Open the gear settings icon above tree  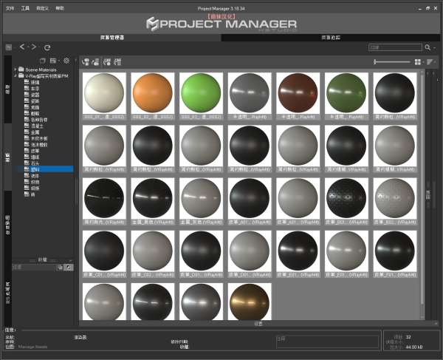tap(66, 61)
